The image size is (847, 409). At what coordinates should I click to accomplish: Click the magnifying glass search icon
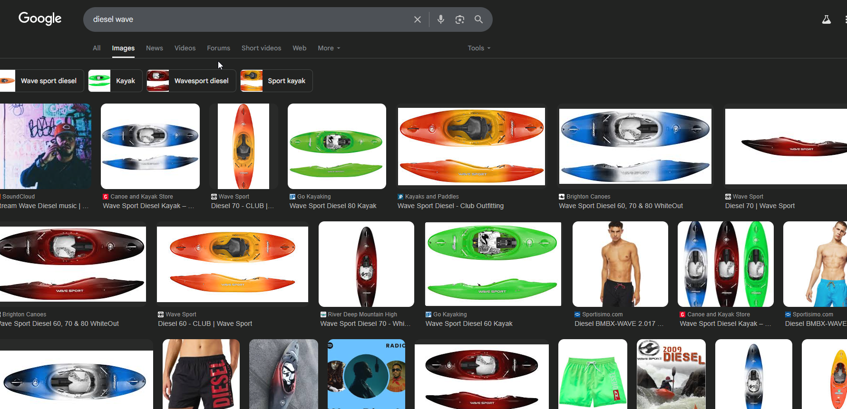click(x=478, y=19)
